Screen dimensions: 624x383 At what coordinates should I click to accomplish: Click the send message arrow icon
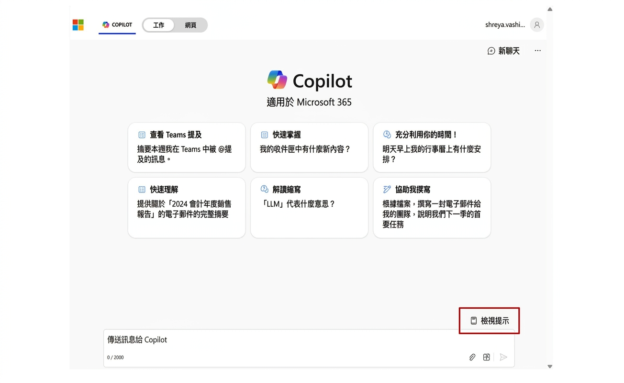pos(503,357)
